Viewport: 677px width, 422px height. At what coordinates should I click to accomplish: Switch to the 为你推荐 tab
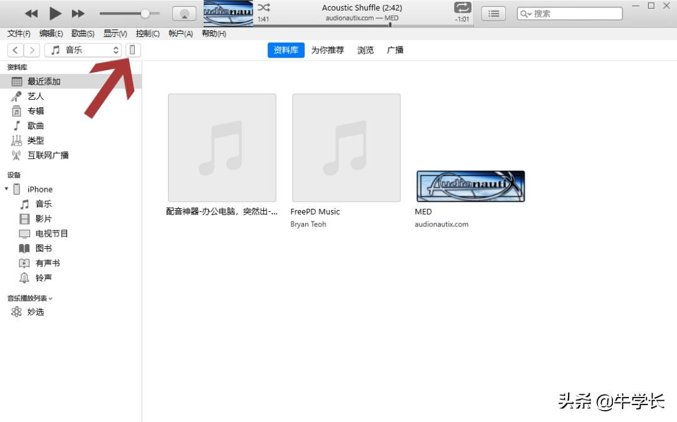[x=328, y=50]
